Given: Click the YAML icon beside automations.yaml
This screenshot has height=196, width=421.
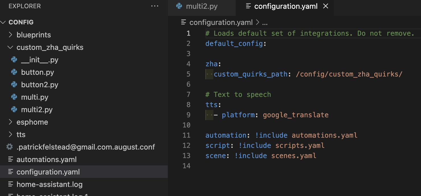Looking at the screenshot, I should coord(11,159).
